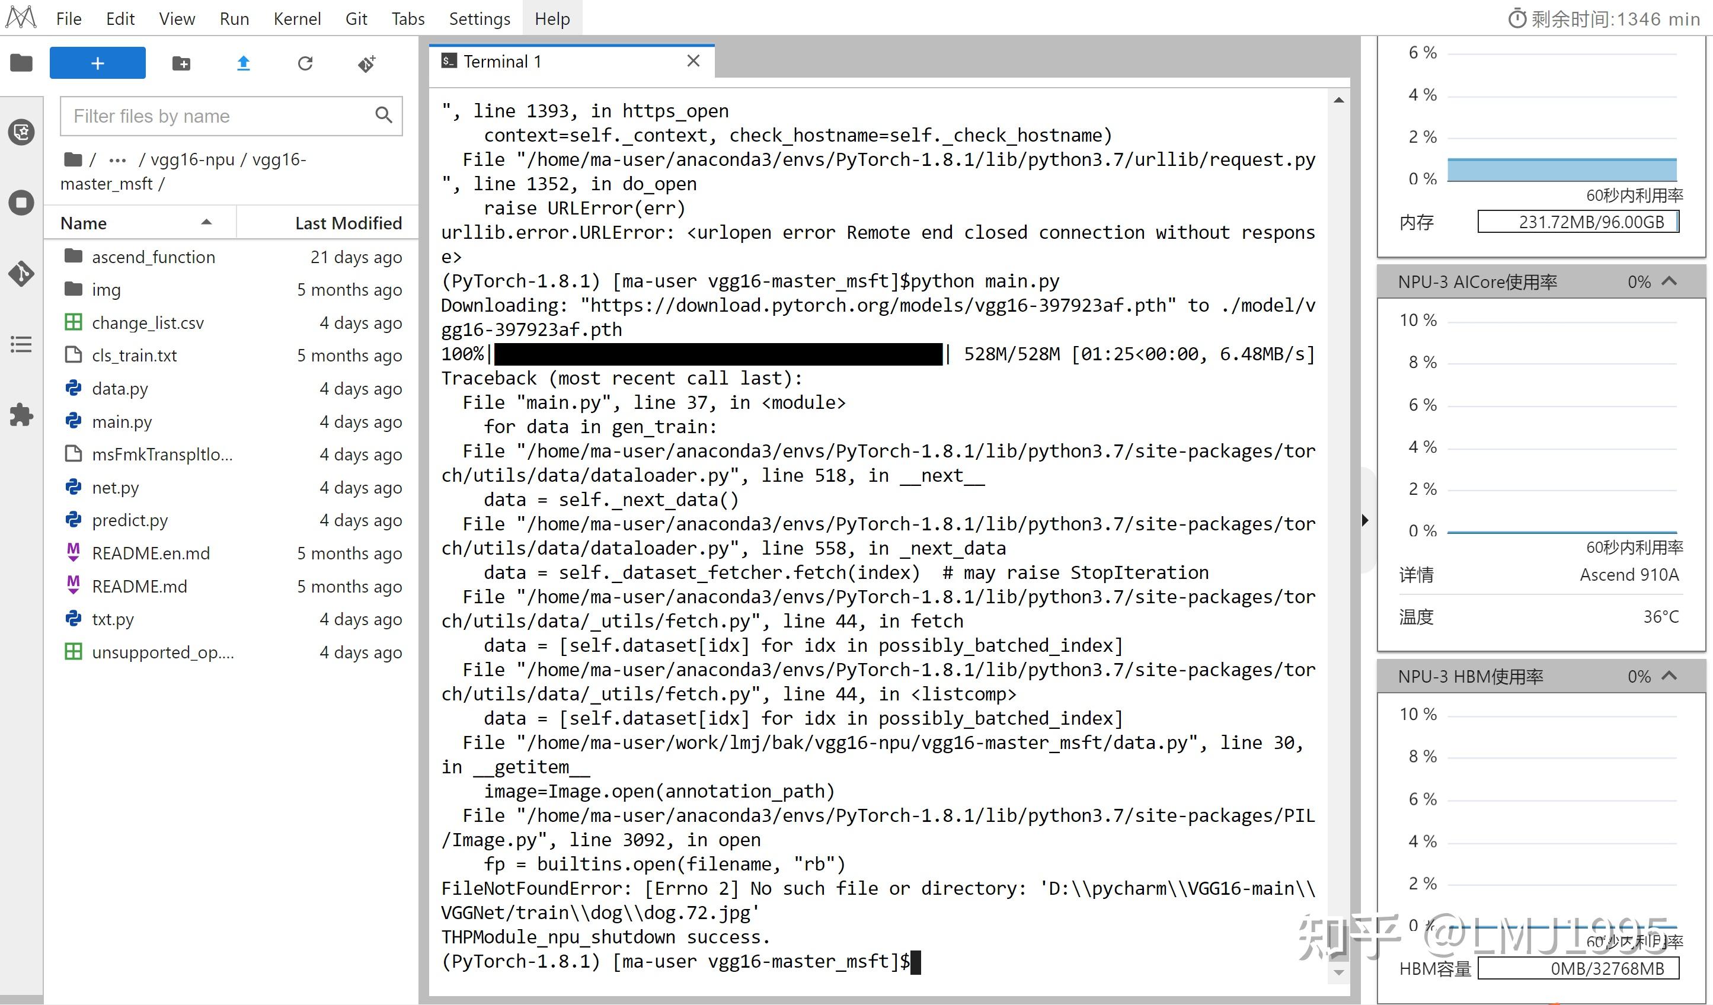Upload files using the upload arrow icon
The height and width of the screenshot is (1005, 1713).
point(242,62)
